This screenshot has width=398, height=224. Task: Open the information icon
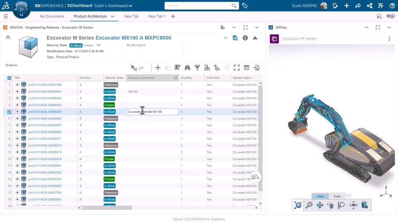(245, 38)
